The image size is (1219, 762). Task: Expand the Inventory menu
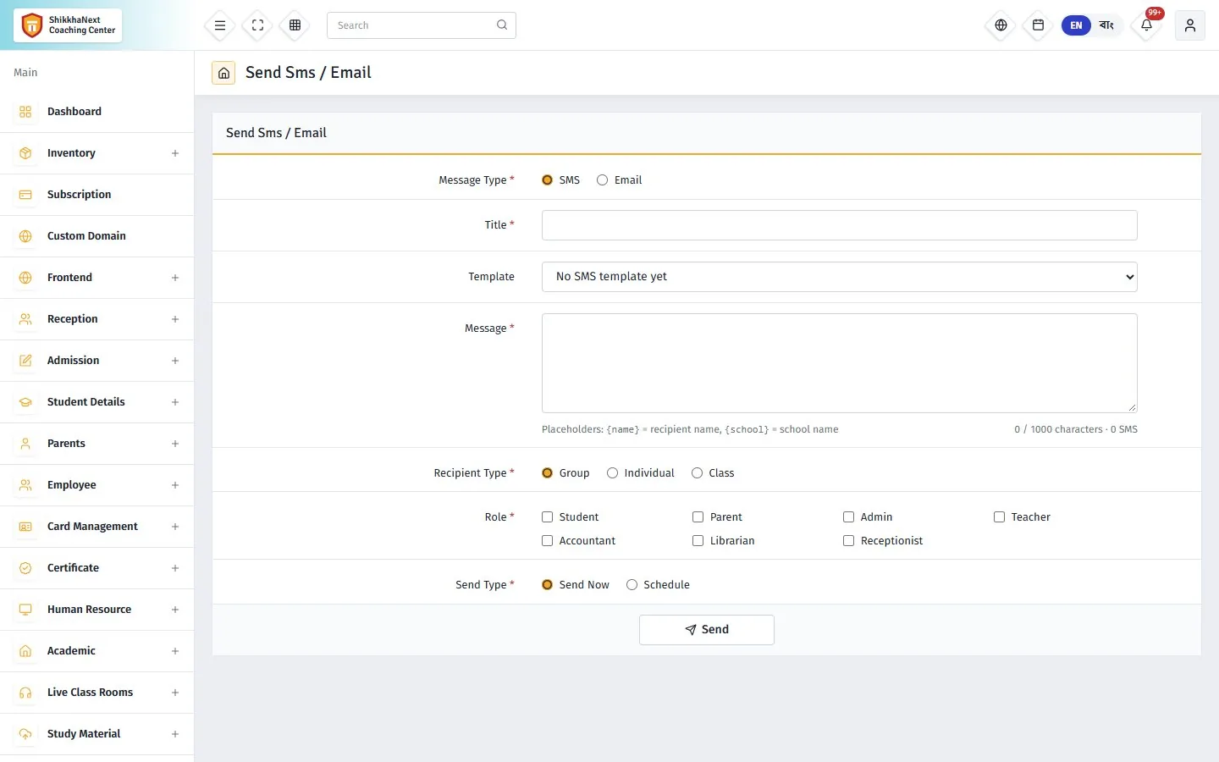tap(175, 153)
